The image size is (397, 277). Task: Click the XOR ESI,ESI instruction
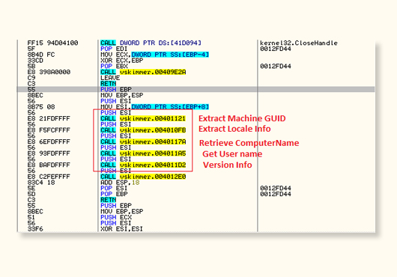[121, 229]
